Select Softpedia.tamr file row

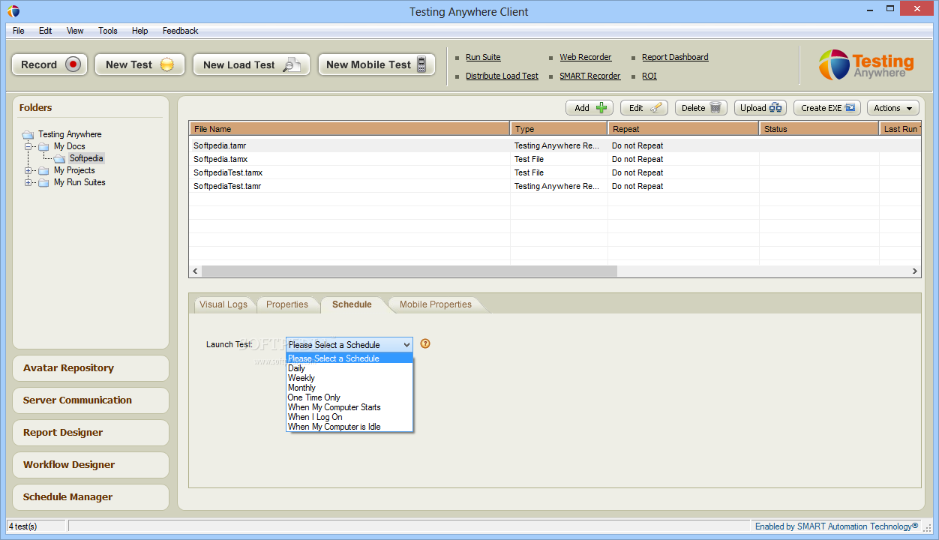pos(554,145)
